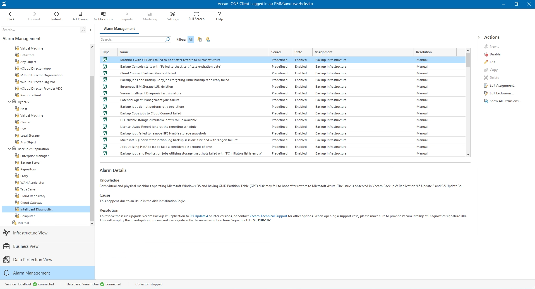Collapse the Actions pane chevron

coord(479,37)
